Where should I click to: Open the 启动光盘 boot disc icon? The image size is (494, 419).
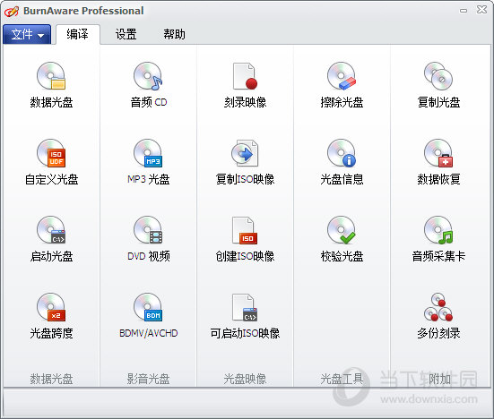click(51, 230)
